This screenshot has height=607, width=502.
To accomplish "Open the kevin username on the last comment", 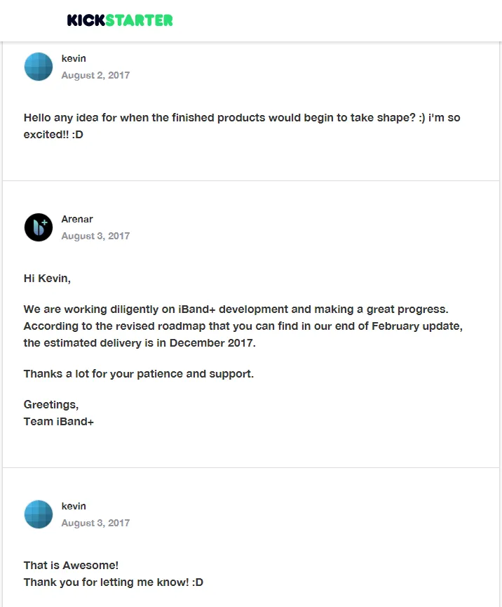I will click(74, 506).
